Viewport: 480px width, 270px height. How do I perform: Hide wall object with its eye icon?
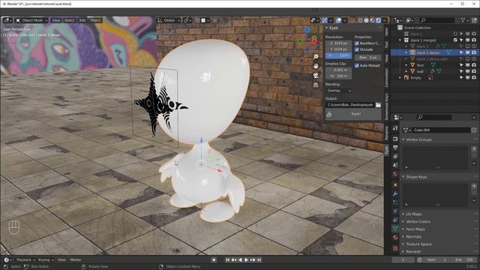468,71
